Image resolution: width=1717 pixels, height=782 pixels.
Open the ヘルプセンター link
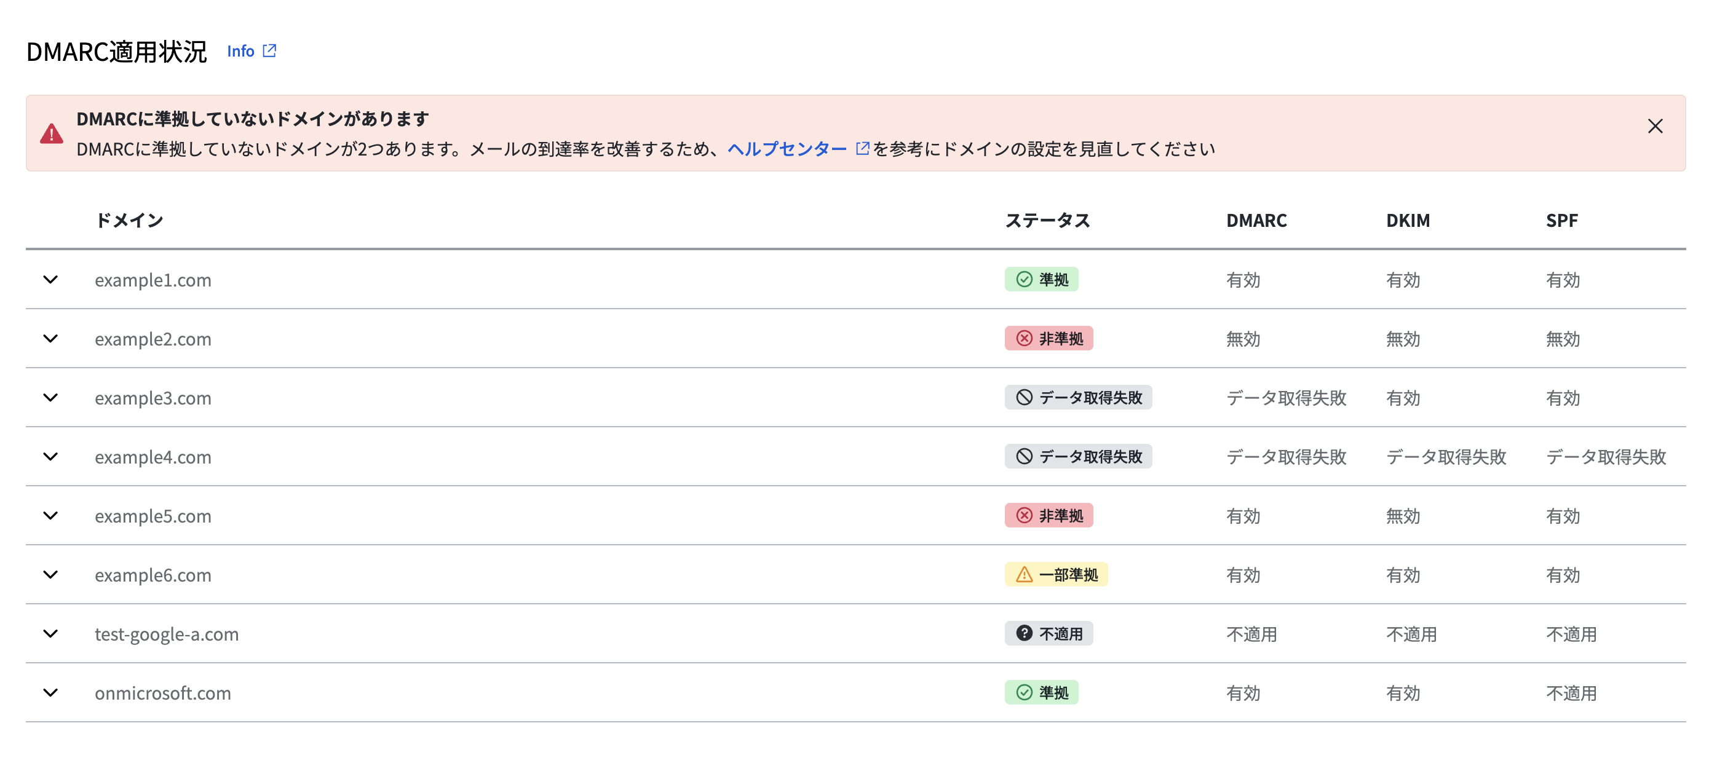[x=787, y=149]
